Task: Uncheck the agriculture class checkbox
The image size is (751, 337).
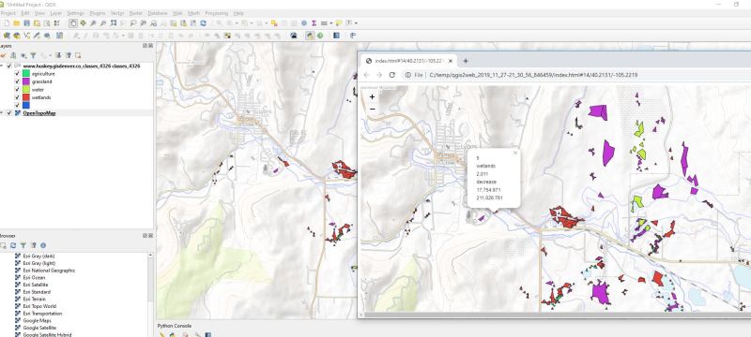Action: tap(17, 74)
